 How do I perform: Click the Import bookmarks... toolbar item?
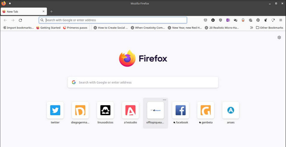point(19,28)
